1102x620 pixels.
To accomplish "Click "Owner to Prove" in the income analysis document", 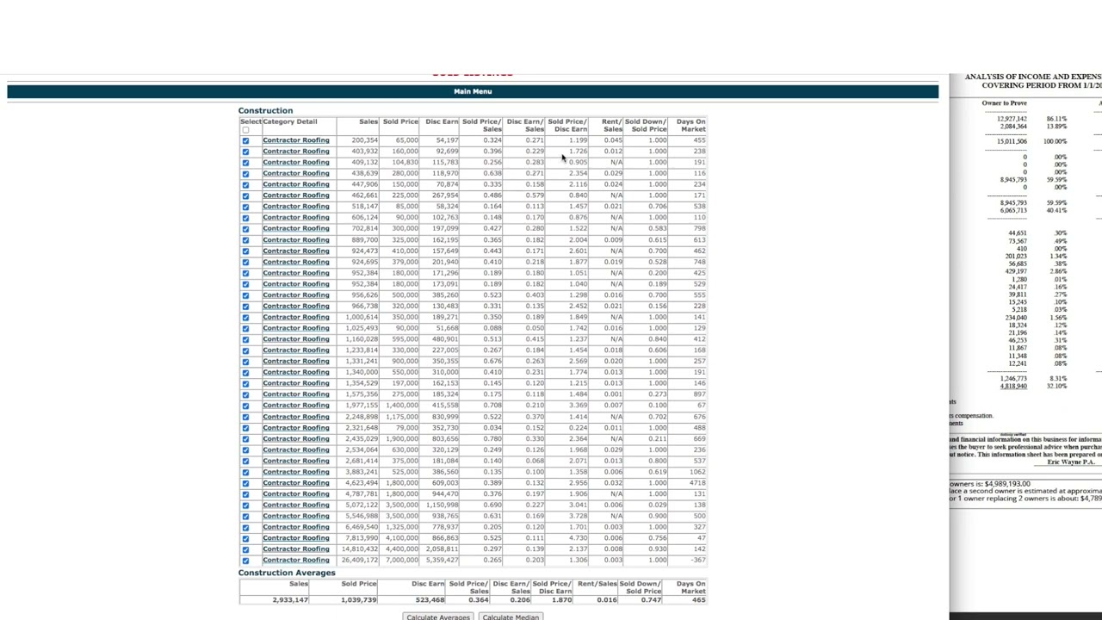I will (x=1004, y=103).
